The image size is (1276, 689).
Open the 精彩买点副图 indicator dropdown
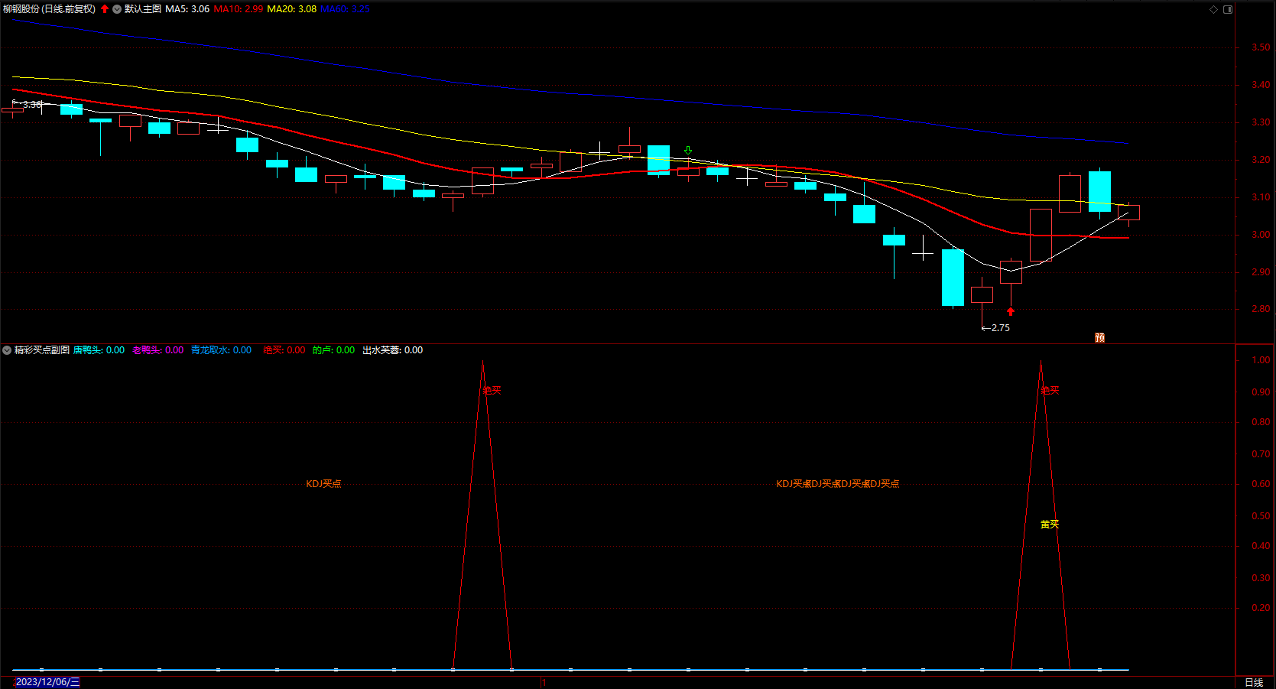[7, 350]
